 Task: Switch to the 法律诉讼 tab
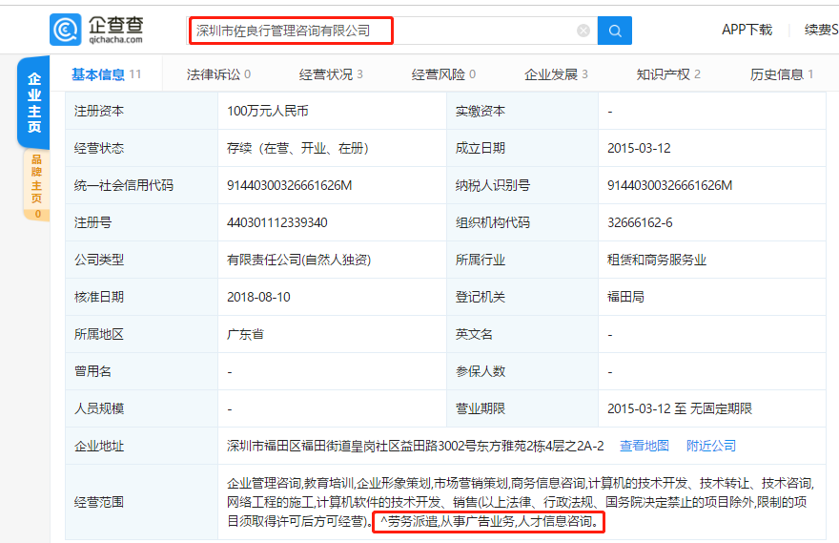tap(218, 74)
